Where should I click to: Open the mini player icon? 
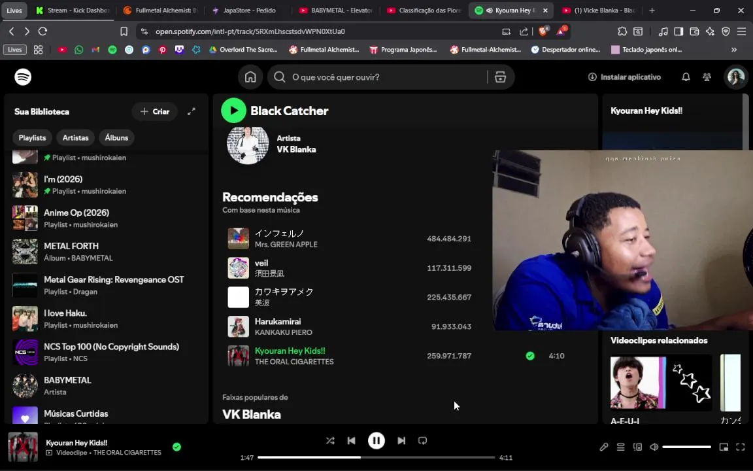tap(724, 447)
